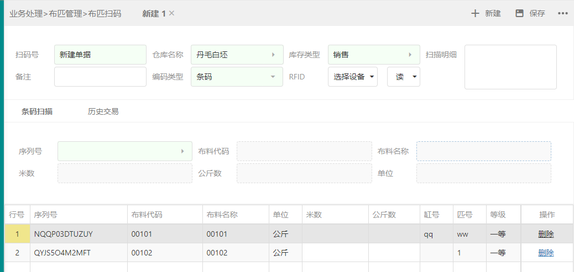The width and height of the screenshot is (574, 272).
Task: Switch to the 历史交易 tab
Action: (103, 111)
